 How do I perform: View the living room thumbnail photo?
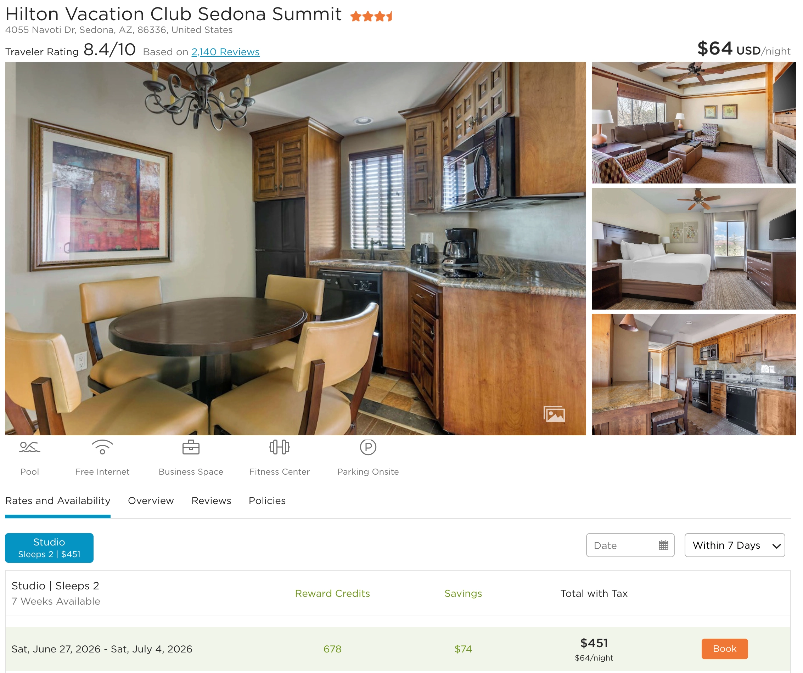pyautogui.click(x=694, y=123)
